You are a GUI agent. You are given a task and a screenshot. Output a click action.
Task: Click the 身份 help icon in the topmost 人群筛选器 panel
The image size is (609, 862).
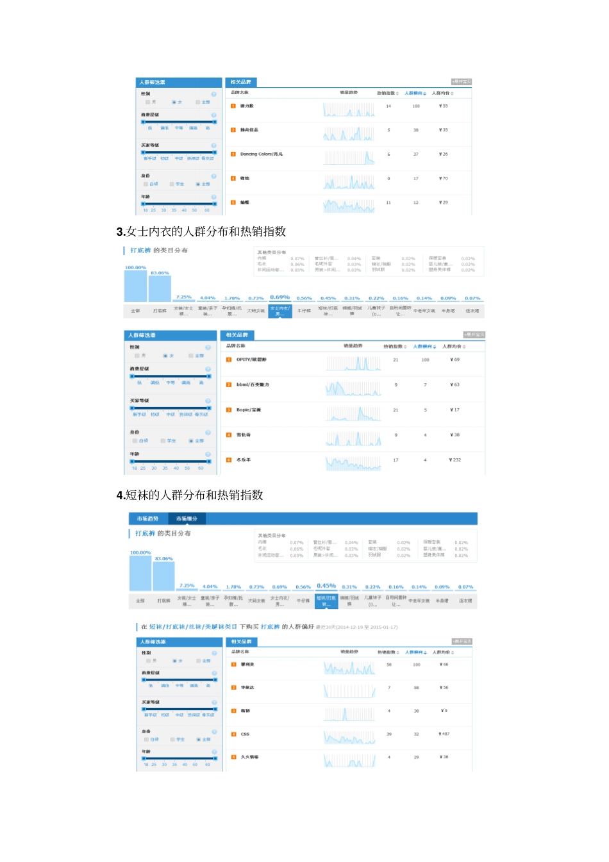pyautogui.click(x=214, y=176)
